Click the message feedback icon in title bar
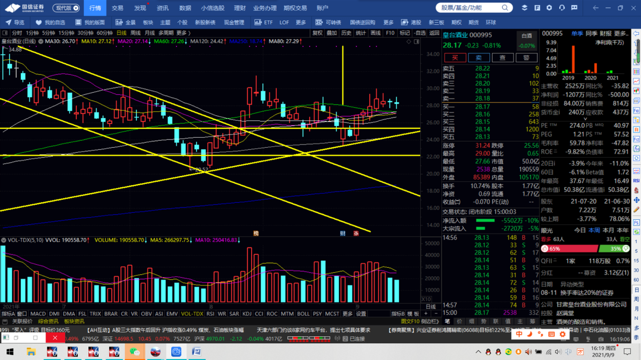Image resolution: width=641 pixels, height=360 pixels. click(x=574, y=8)
